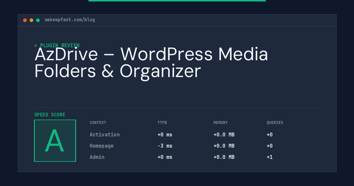
Task: Select the Activation row label
Action: coord(105,135)
